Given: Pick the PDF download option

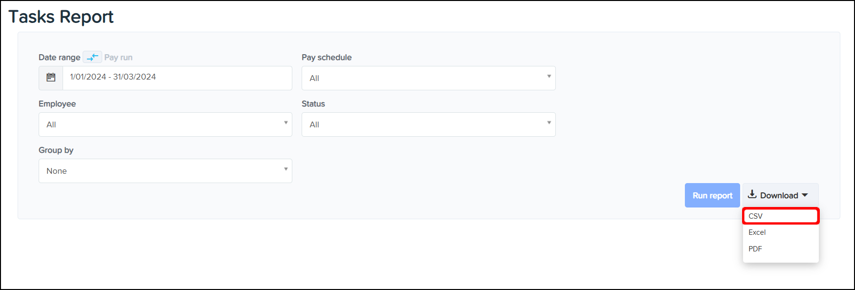Looking at the screenshot, I should pyautogui.click(x=755, y=249).
